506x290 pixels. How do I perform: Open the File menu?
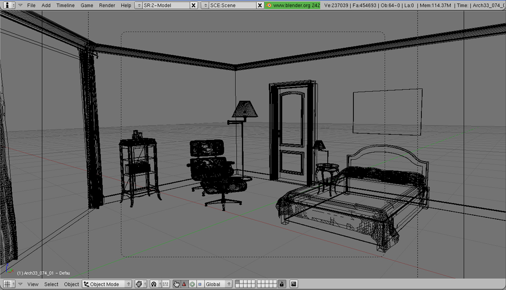coord(31,5)
